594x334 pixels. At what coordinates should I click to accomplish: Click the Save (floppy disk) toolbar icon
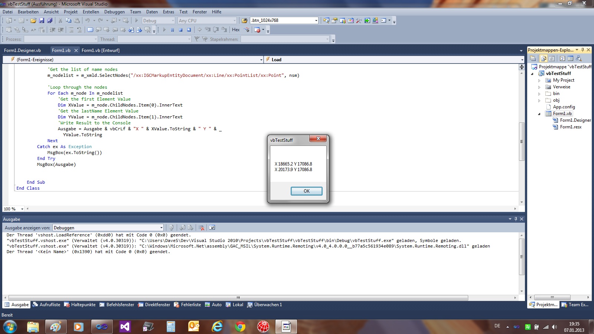click(x=42, y=21)
